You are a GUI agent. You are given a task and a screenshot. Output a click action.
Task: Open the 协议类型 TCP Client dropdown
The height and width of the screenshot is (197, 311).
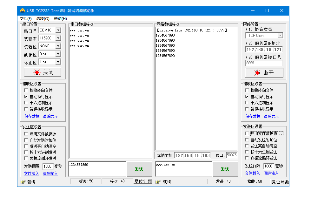(280, 36)
